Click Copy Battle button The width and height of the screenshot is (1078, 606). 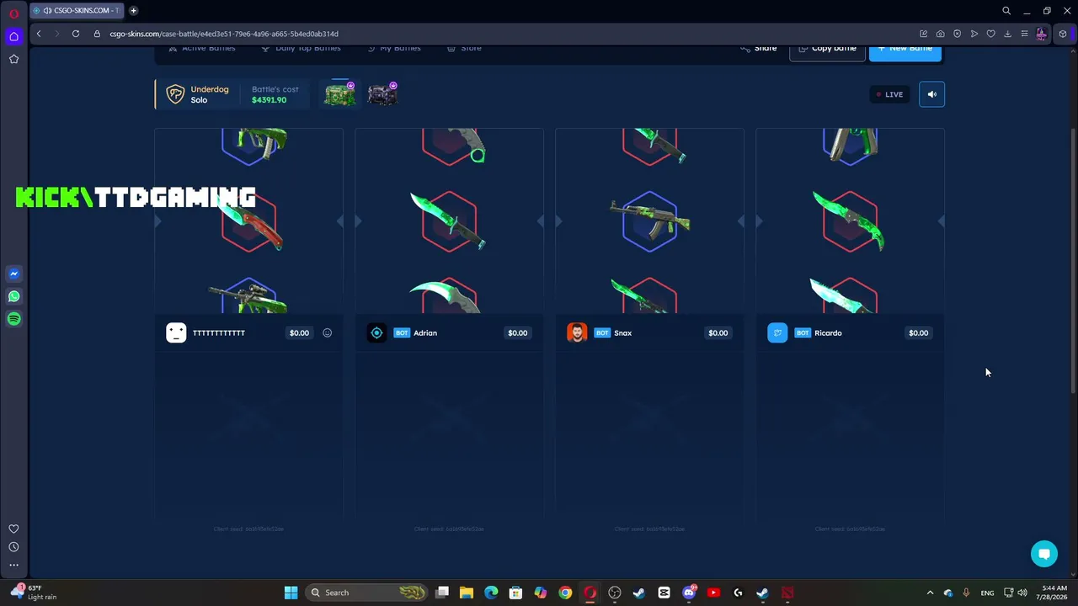click(827, 50)
